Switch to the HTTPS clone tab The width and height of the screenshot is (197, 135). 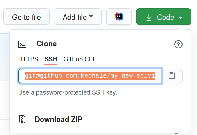point(28,59)
